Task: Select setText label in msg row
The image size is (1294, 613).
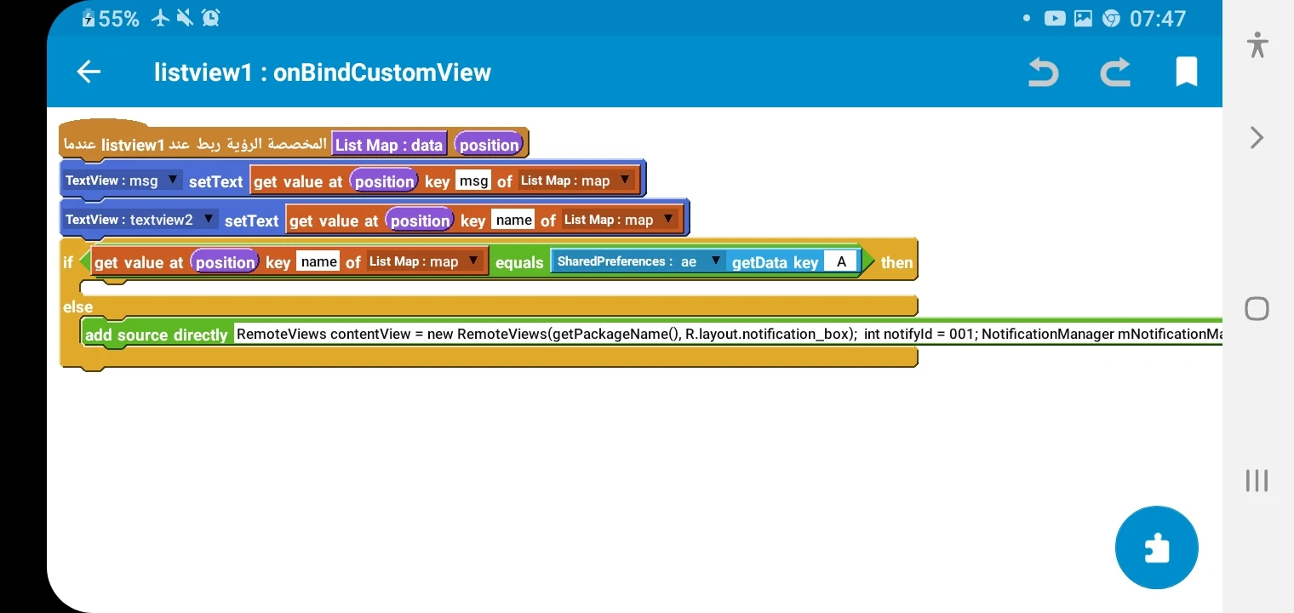Action: [x=216, y=181]
